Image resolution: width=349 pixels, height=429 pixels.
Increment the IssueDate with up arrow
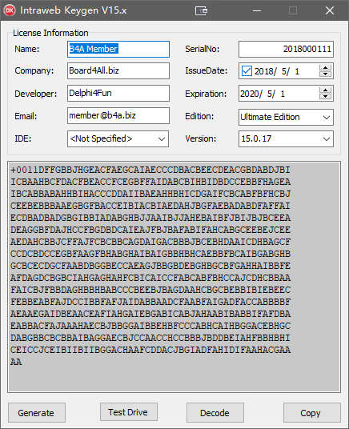point(325,68)
